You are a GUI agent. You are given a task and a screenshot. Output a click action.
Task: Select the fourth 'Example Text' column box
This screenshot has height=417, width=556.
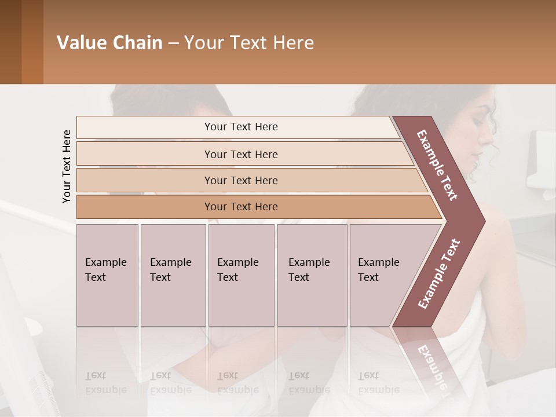(x=312, y=275)
